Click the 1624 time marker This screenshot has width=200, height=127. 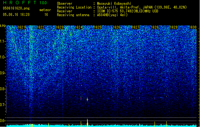tap(79, 27)
